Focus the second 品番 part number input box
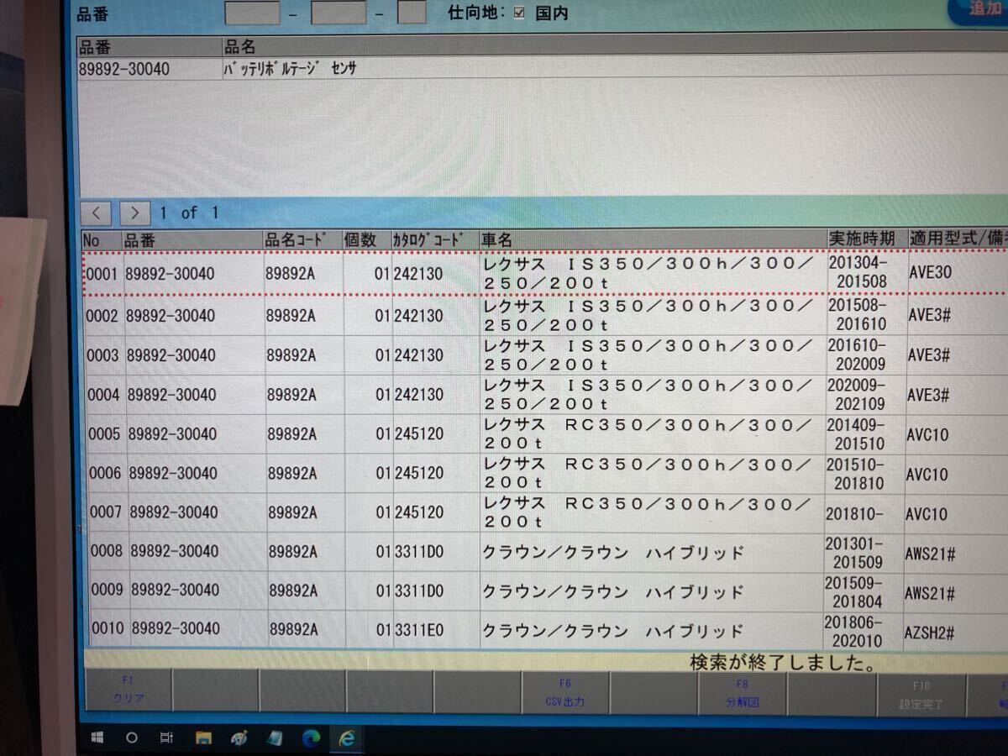 pos(339,11)
